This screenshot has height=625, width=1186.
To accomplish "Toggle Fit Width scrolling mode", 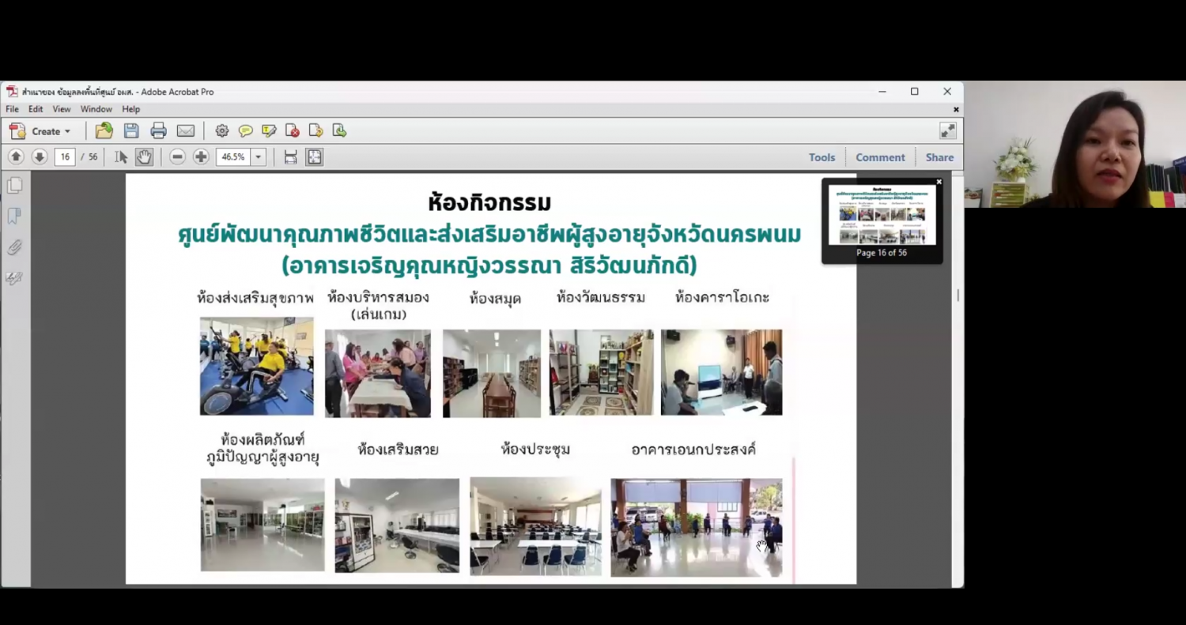I will [x=290, y=156].
